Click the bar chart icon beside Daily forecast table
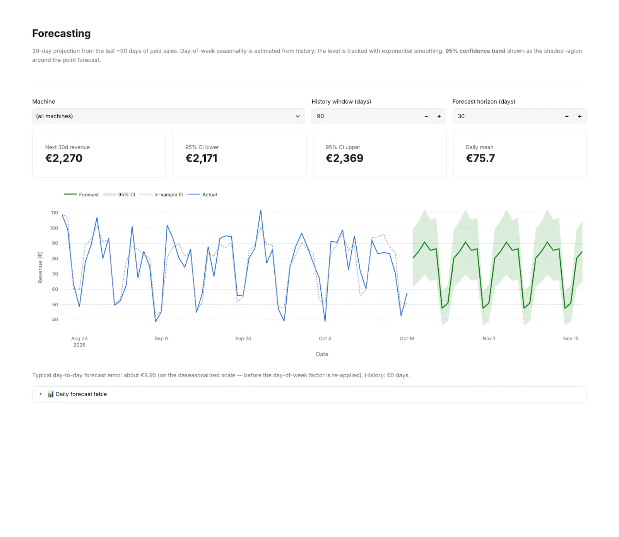 tap(51, 394)
